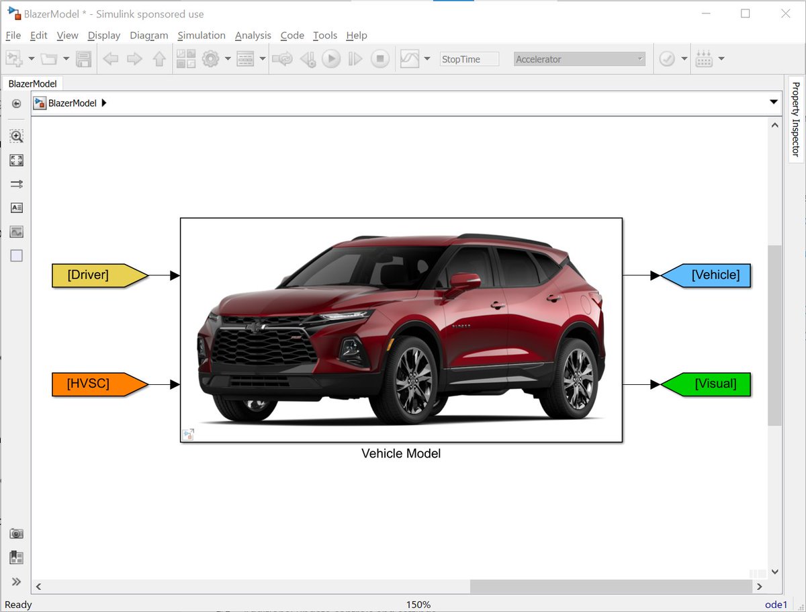
Task: Select the Area box palette icon
Action: 17,255
